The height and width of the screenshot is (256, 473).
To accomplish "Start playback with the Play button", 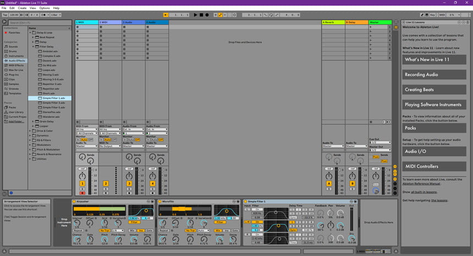I will (x=195, y=15).
